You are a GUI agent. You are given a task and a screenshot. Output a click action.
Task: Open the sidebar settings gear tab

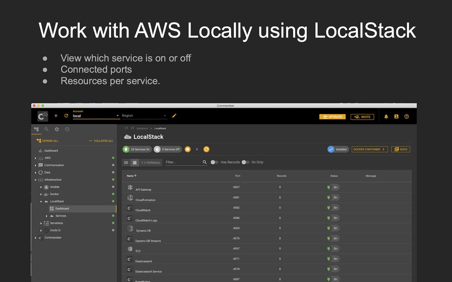57,129
